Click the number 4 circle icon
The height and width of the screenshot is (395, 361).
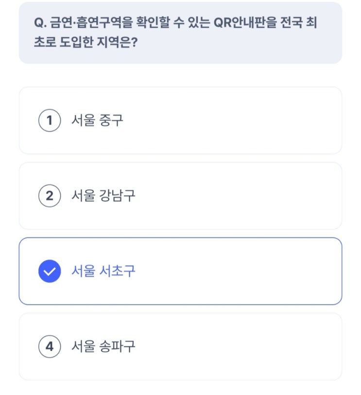[x=49, y=346]
